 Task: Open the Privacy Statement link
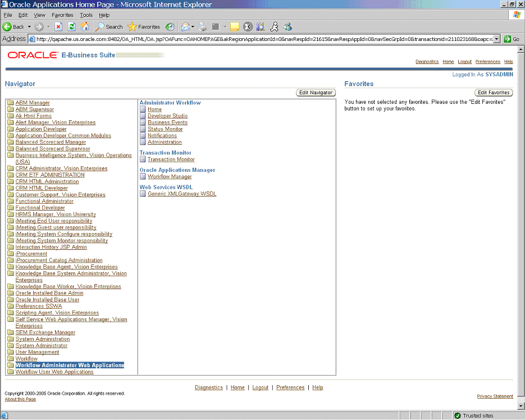[x=495, y=396]
